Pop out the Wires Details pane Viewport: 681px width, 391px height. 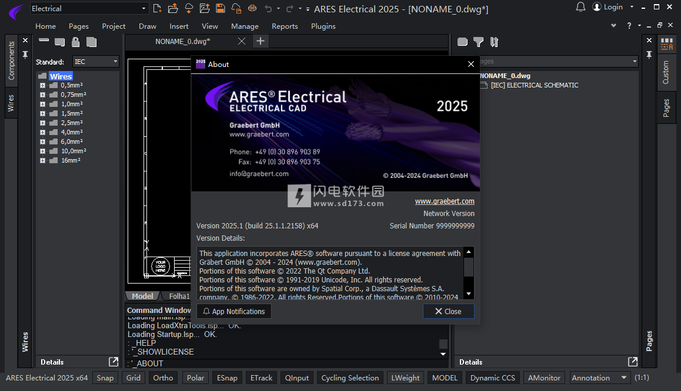113,362
